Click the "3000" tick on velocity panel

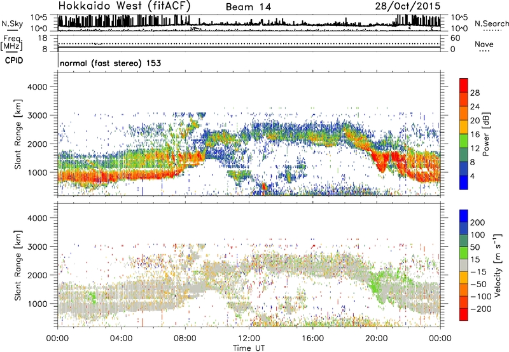pos(37,247)
